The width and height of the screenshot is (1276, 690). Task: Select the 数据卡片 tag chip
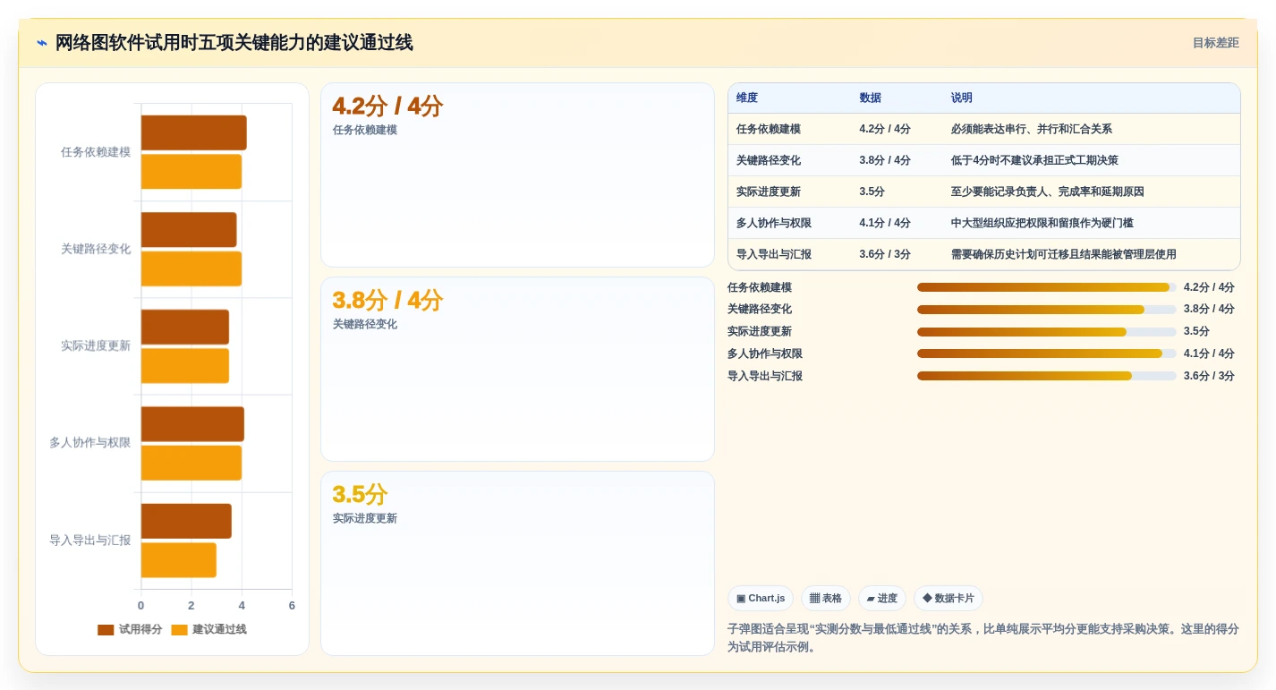point(948,598)
